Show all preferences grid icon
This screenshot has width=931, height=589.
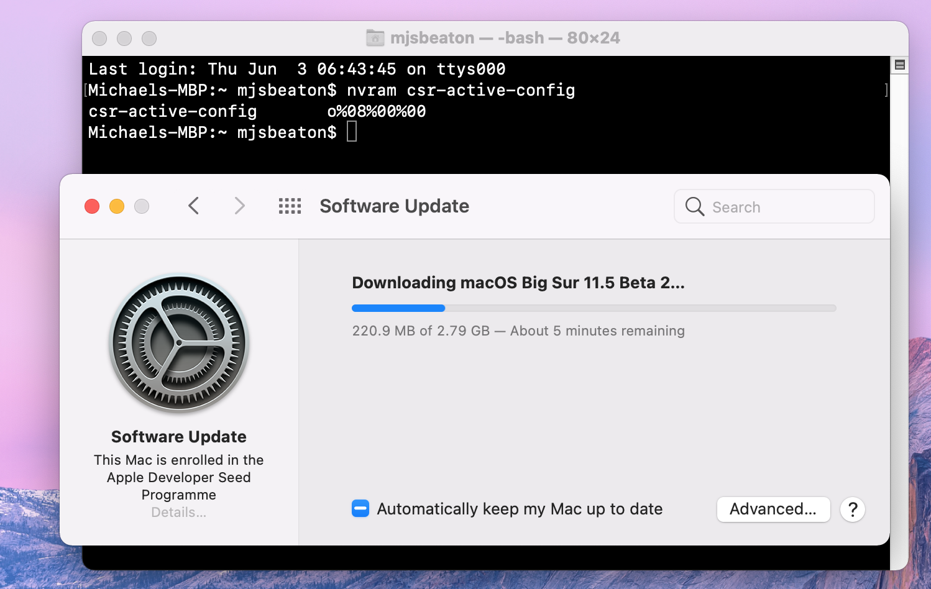click(x=290, y=206)
